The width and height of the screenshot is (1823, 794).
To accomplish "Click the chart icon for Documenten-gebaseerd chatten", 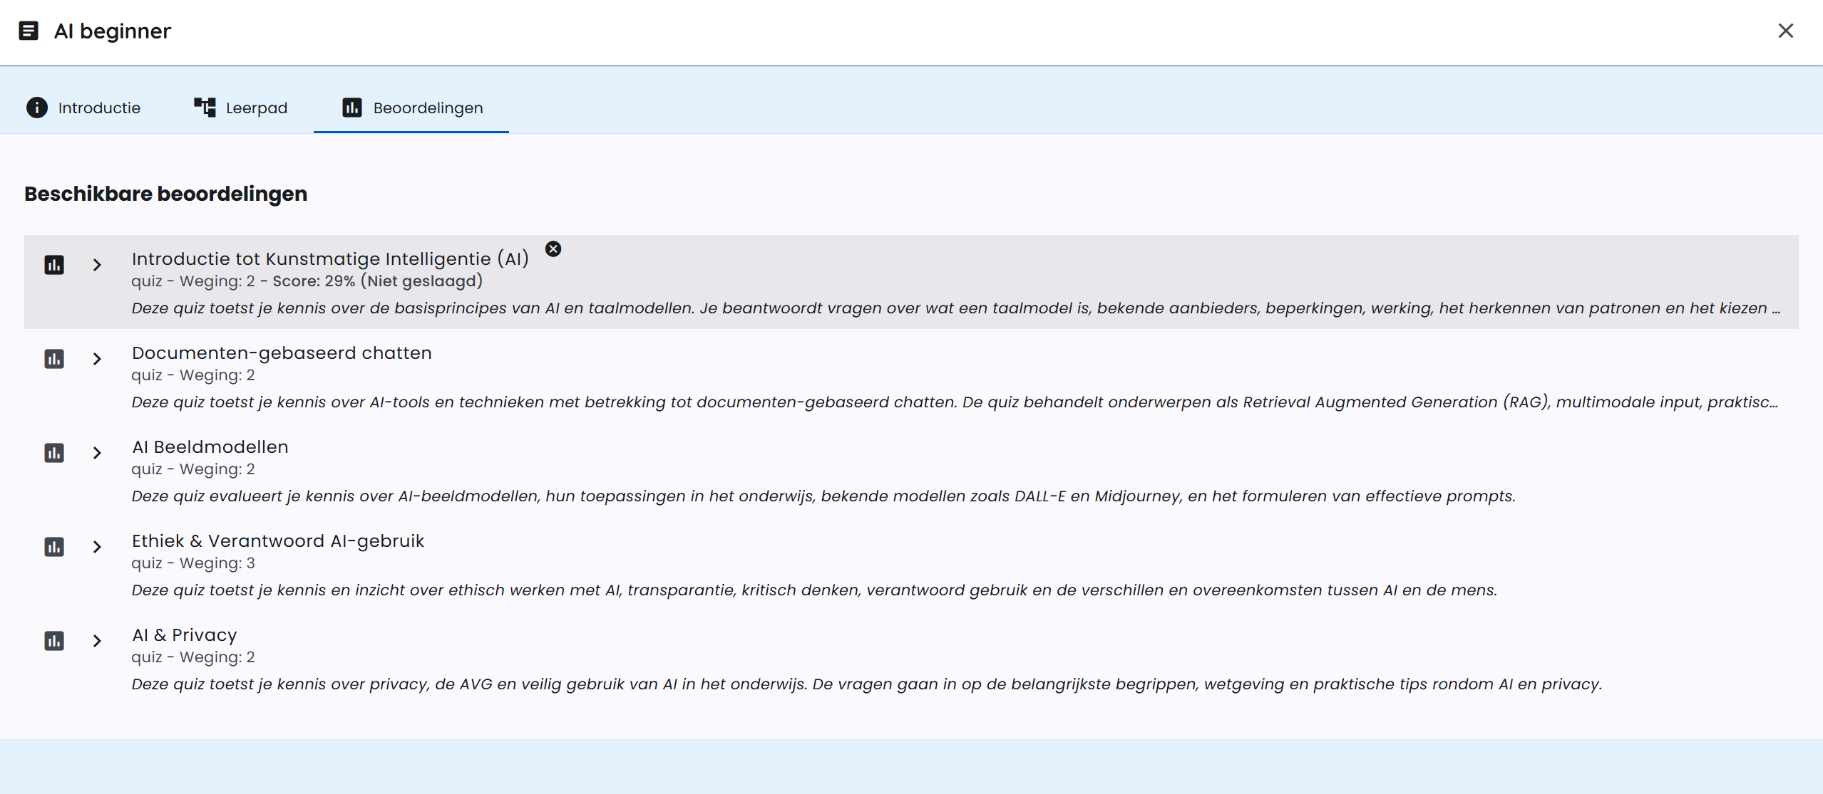I will coord(54,359).
